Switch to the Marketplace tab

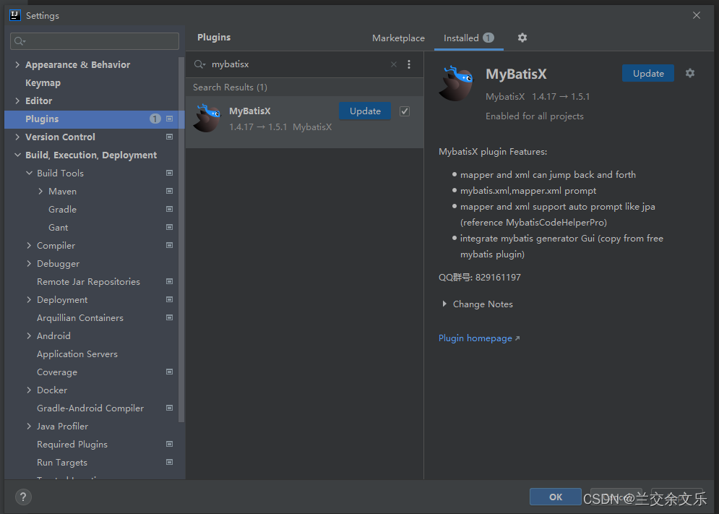pos(398,38)
